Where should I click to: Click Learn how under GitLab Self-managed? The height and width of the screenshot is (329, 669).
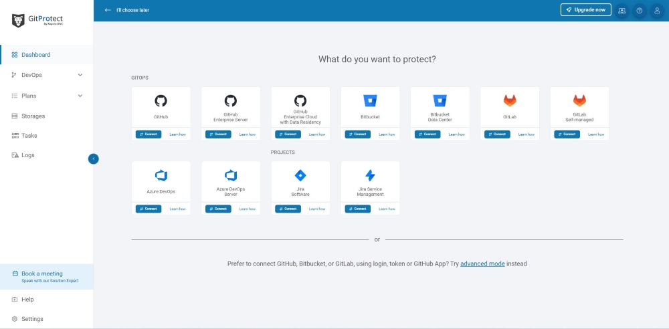coord(596,134)
